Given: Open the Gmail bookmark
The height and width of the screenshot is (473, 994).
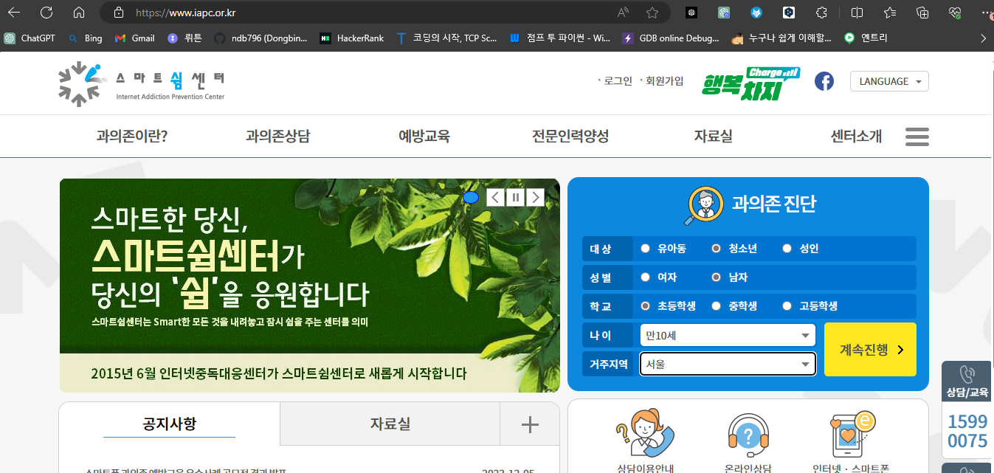Looking at the screenshot, I should point(135,38).
